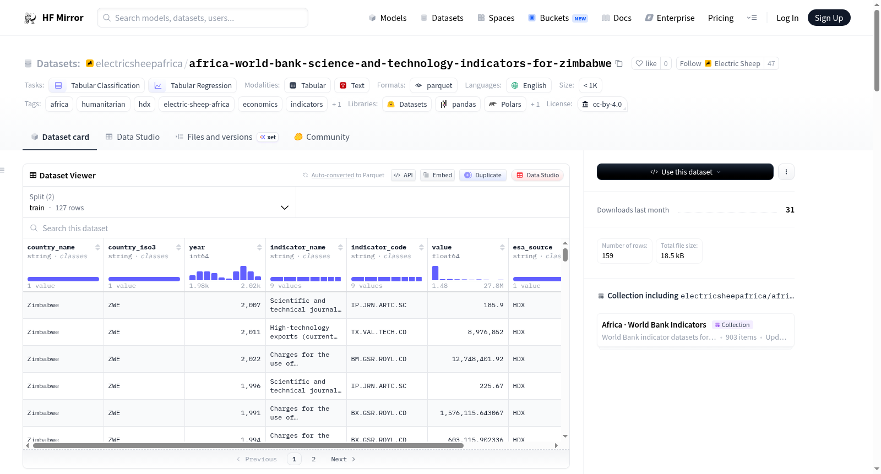Go to page 2 of the table
The image size is (881, 474).
(314, 459)
